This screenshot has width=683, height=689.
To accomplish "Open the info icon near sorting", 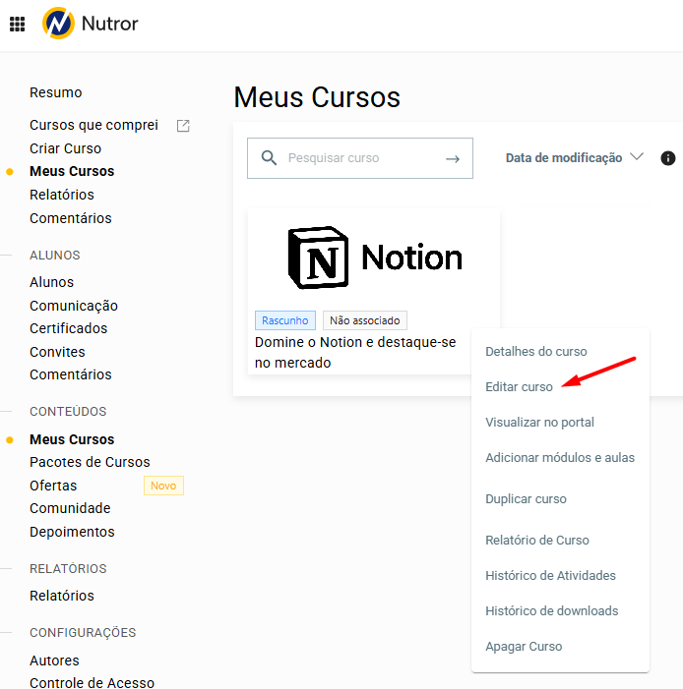I will [667, 158].
